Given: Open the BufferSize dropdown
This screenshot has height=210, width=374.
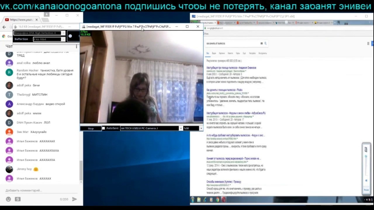Looking at the screenshot, I should tap(63, 39).
